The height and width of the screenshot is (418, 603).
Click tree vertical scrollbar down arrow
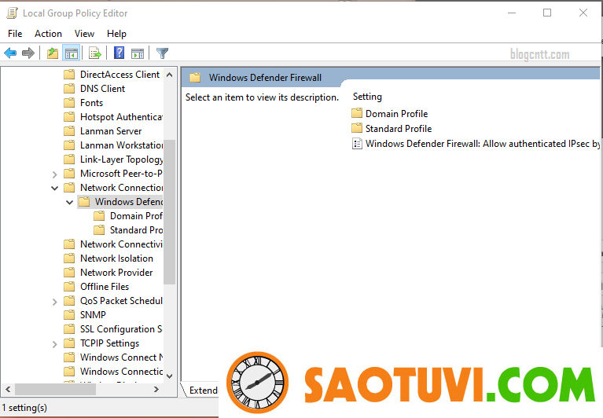[169, 376]
